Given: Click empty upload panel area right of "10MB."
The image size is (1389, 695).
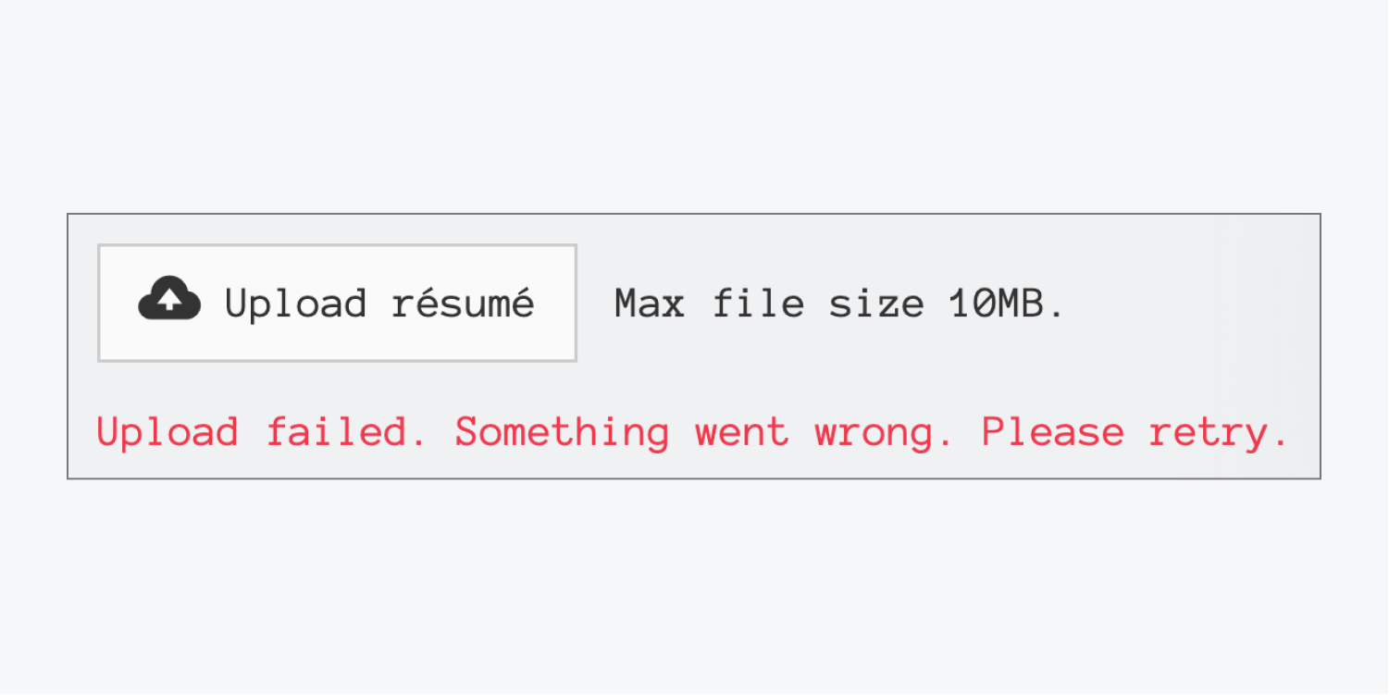Looking at the screenshot, I should [x=1194, y=304].
